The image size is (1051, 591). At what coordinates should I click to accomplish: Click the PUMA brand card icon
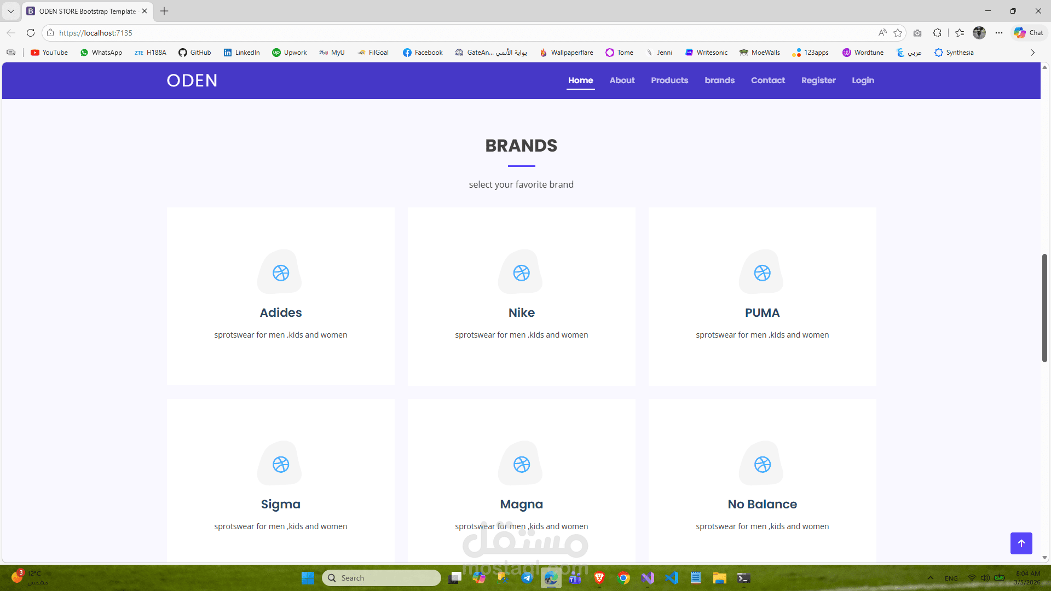[x=762, y=273]
